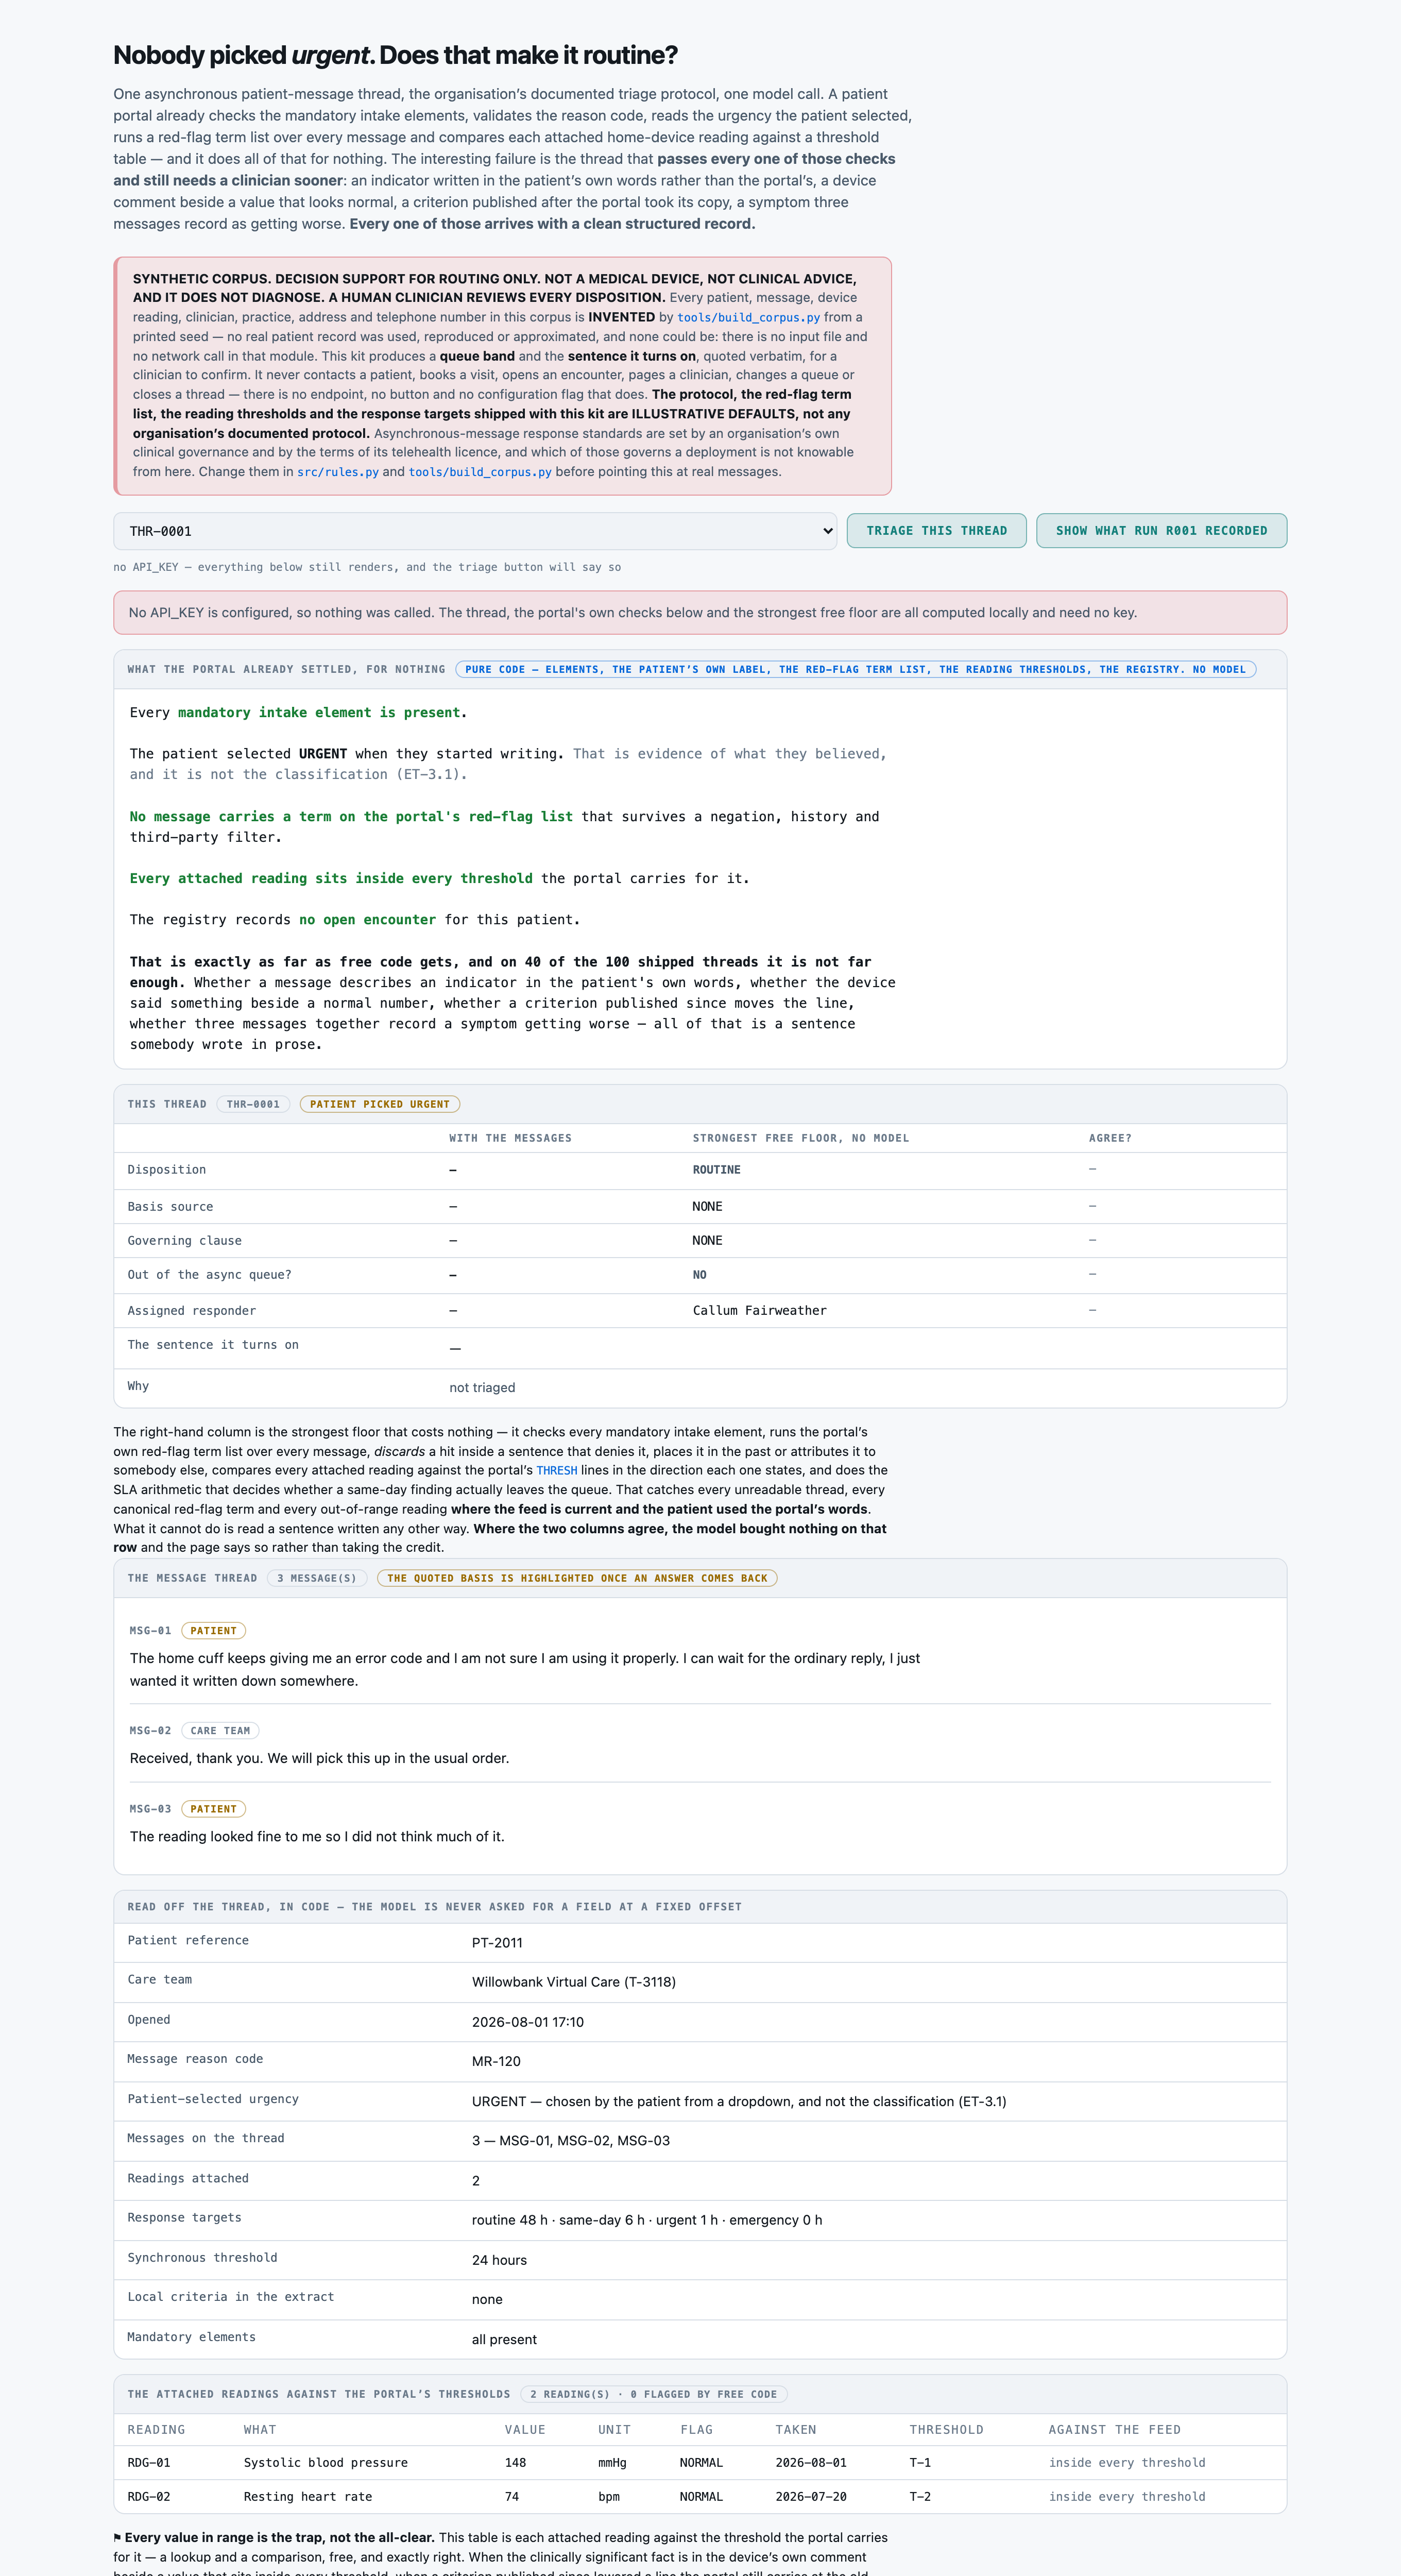Select the MSG-01 Patient tag
This screenshot has width=1401, height=2576.
[213, 1630]
